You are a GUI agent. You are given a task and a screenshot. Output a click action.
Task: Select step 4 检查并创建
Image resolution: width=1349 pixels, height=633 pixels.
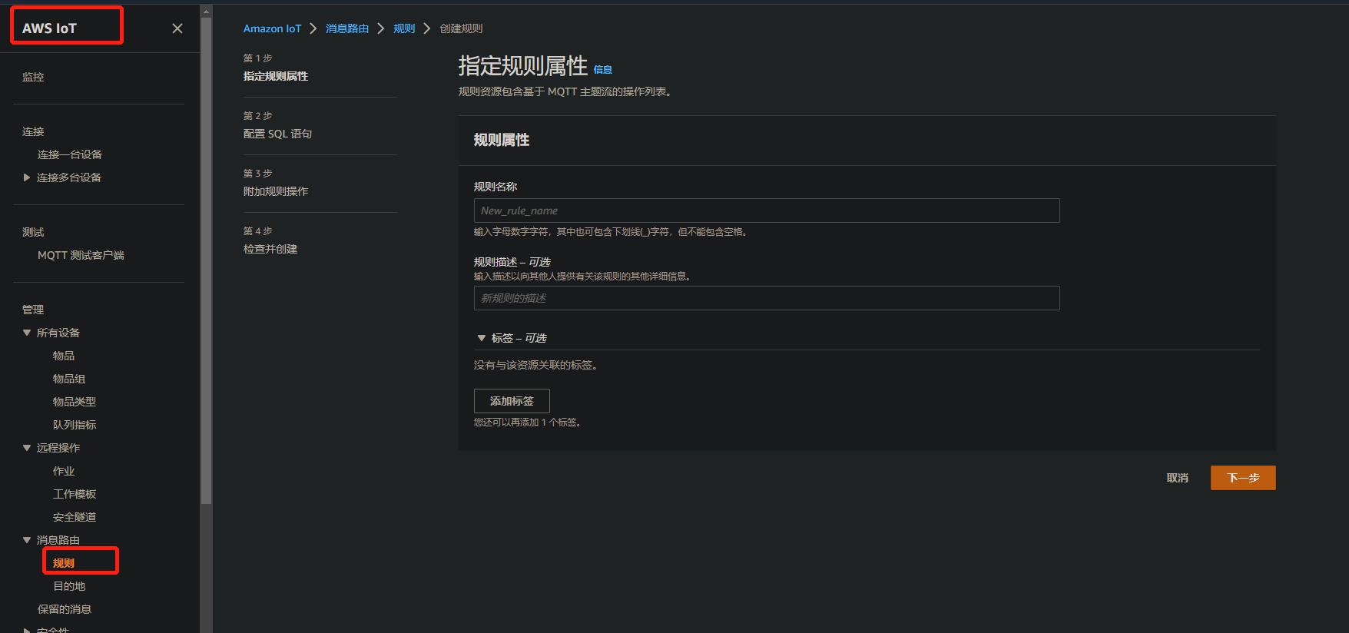[270, 249]
